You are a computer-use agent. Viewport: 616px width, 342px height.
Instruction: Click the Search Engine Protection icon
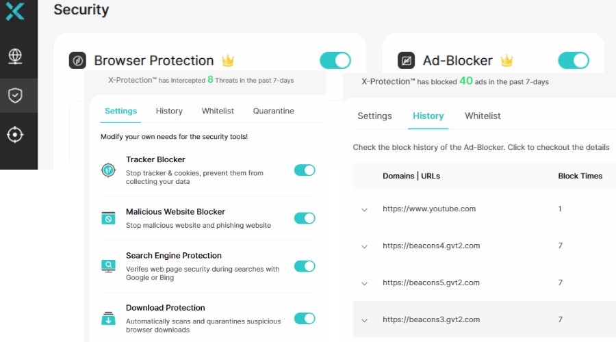[108, 266]
